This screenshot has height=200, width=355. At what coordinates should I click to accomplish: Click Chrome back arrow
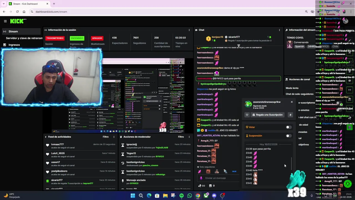point(4,12)
